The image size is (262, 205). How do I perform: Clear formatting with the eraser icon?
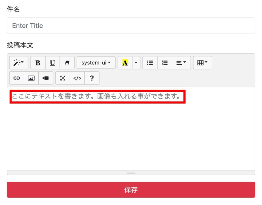67,63
